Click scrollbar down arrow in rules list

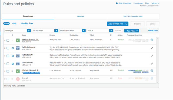[x=158, y=82]
